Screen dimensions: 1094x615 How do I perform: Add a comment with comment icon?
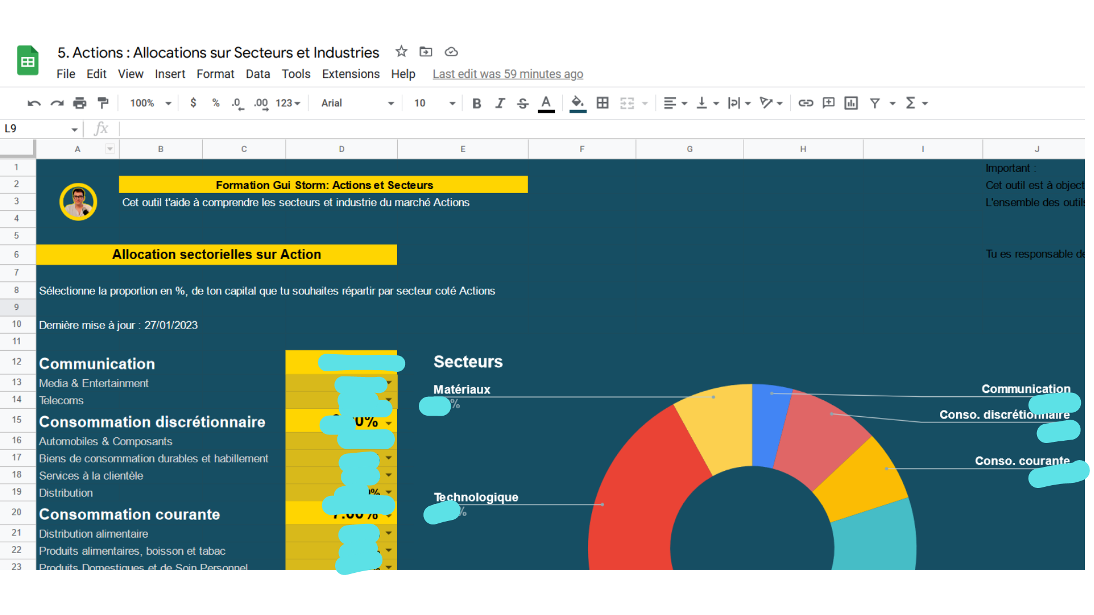828,103
